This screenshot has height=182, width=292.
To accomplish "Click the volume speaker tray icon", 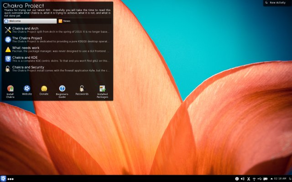I will point(242,179).
